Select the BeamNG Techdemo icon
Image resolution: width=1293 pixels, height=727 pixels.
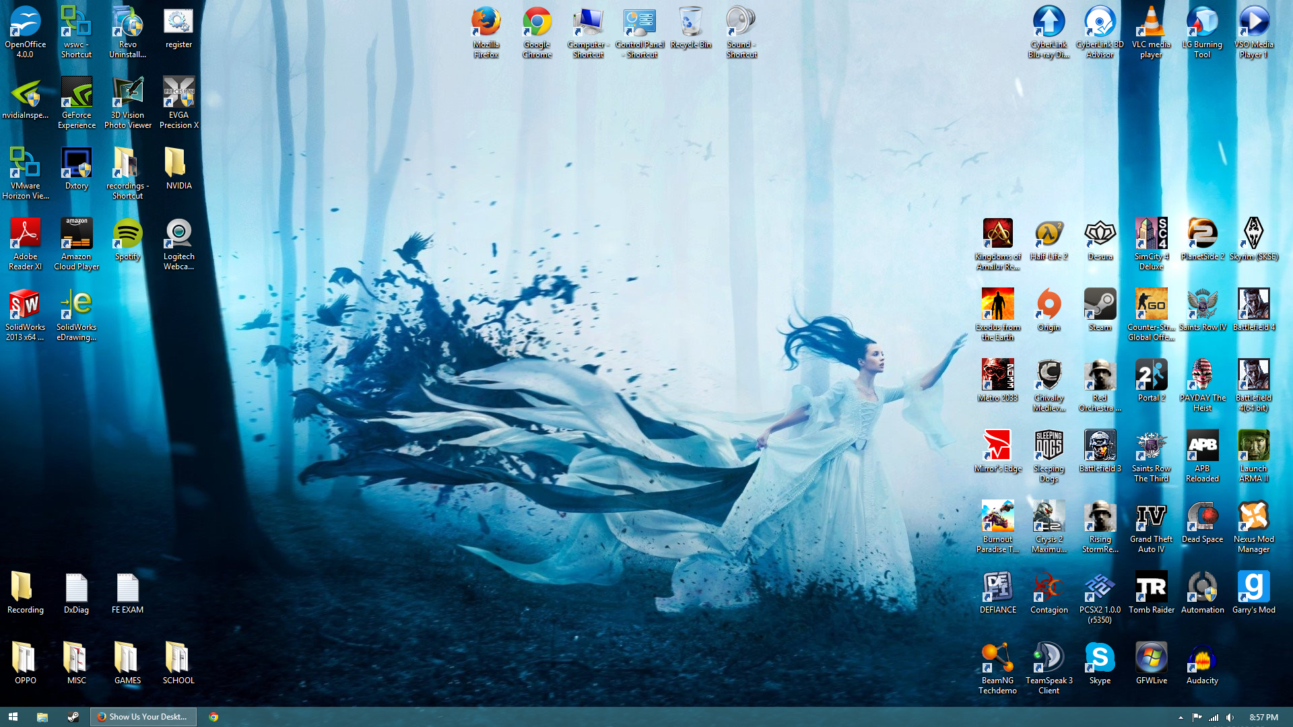(998, 668)
